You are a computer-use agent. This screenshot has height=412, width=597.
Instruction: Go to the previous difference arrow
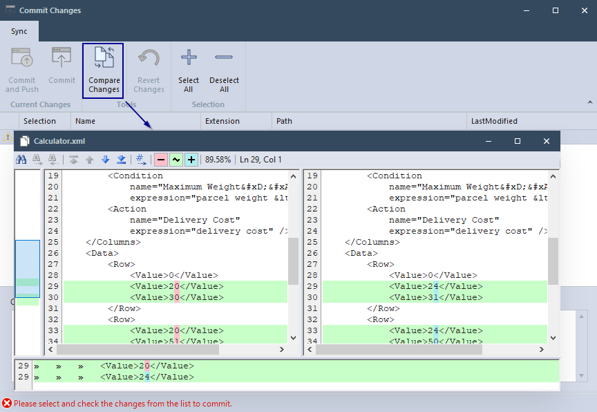point(89,160)
